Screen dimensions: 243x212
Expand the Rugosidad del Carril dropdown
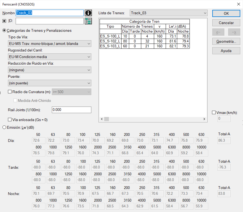[49, 57]
